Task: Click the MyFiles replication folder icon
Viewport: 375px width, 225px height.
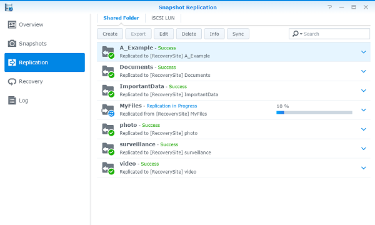Action: click(x=108, y=110)
